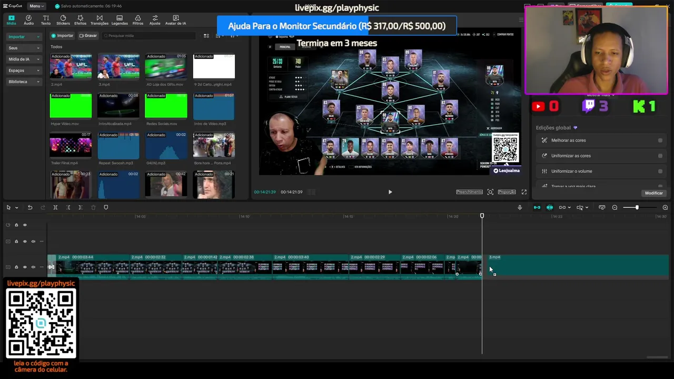Screen dimensions: 674x379
Task: Focus the Pesquisar mídia search field
Action: point(148,36)
